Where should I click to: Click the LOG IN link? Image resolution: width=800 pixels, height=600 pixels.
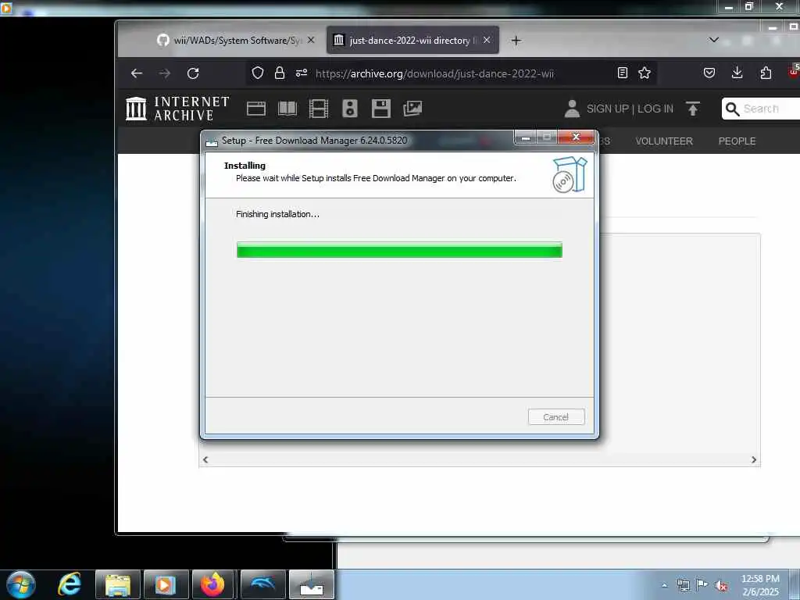[655, 109]
